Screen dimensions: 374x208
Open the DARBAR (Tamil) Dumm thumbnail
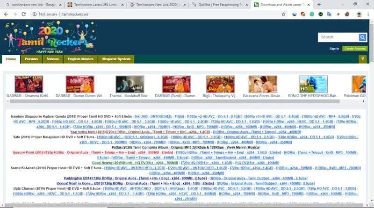(x=177, y=84)
